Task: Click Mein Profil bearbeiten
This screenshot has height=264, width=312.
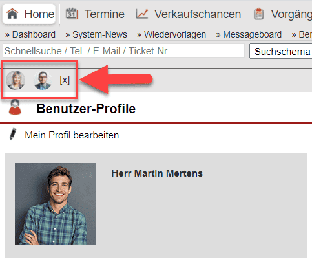Action: (72, 135)
